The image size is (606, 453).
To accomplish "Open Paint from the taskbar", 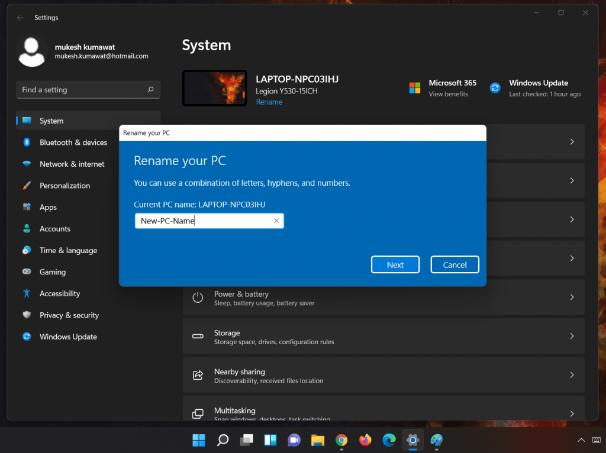I will click(437, 440).
